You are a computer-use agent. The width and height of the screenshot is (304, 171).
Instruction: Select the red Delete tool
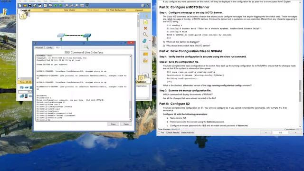pos(145,28)
